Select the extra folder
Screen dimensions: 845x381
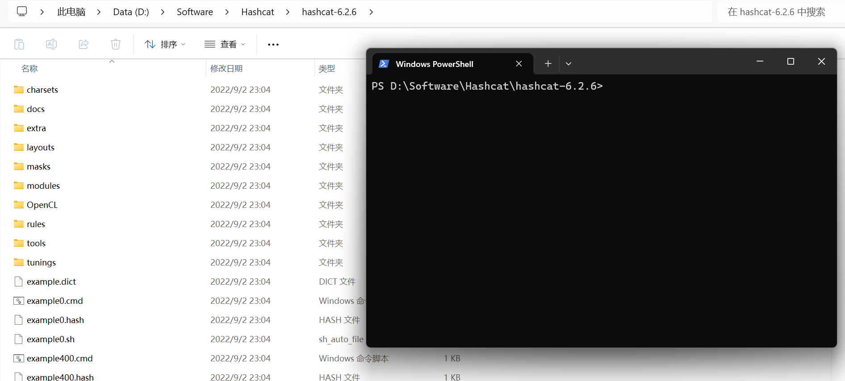(x=36, y=128)
